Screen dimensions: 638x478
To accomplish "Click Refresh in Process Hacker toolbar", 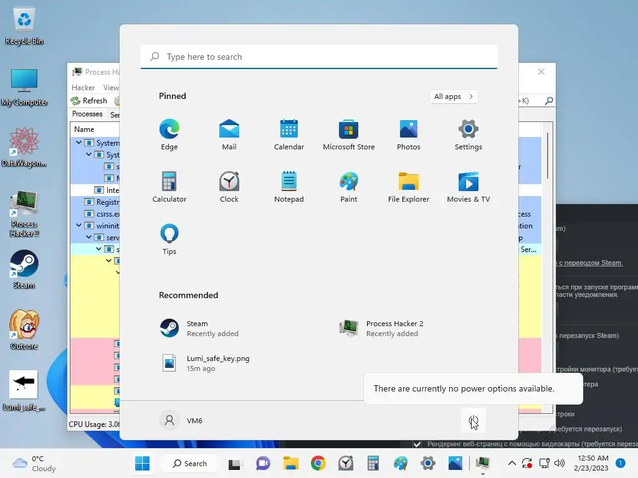I will [89, 101].
